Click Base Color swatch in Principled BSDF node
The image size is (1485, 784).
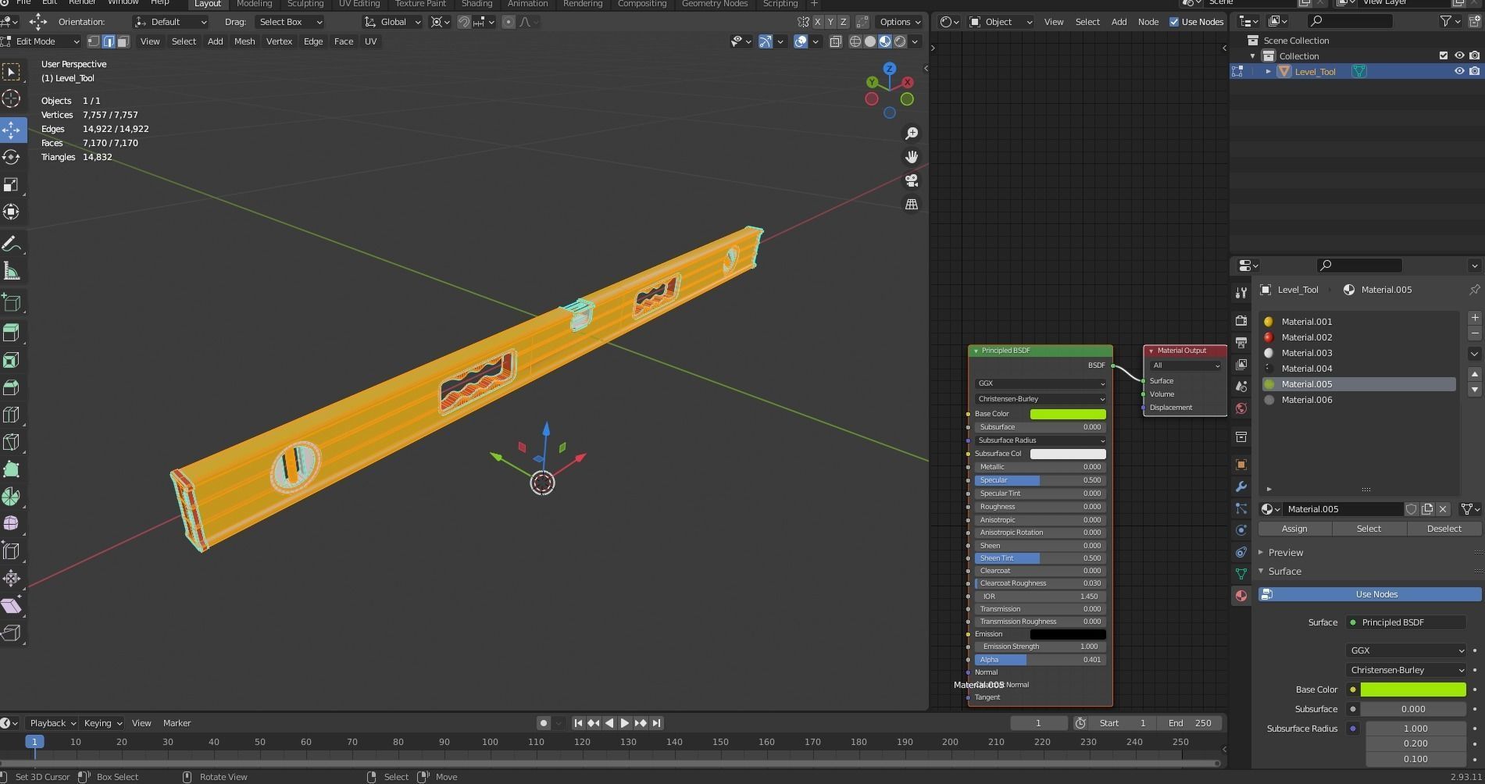(x=1068, y=414)
